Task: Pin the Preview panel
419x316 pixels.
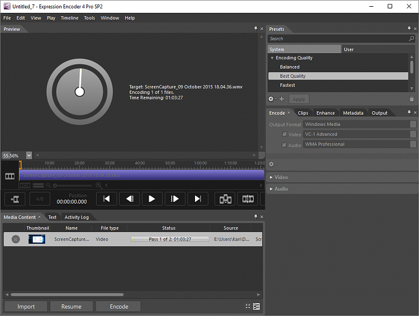Action: pyautogui.click(x=256, y=29)
